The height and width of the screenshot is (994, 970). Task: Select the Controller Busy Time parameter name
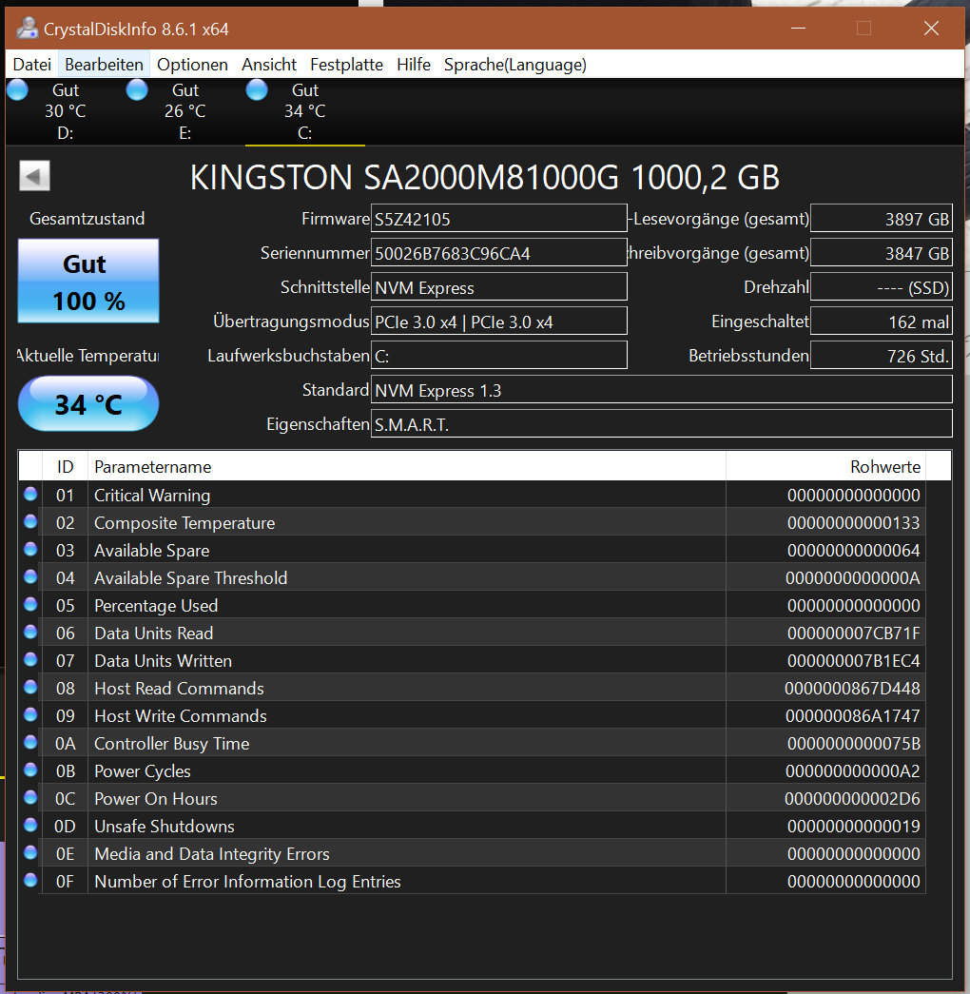[x=172, y=744]
